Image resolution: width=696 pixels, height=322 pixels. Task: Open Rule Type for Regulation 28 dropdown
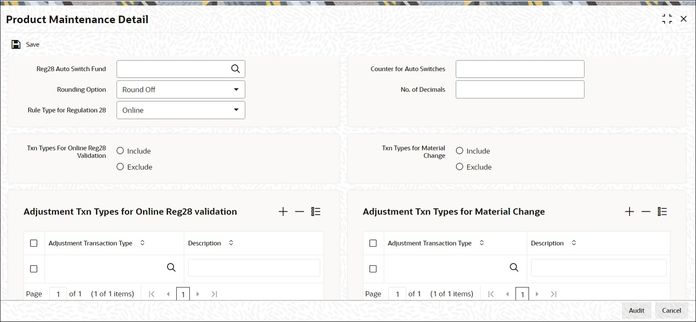[181, 110]
